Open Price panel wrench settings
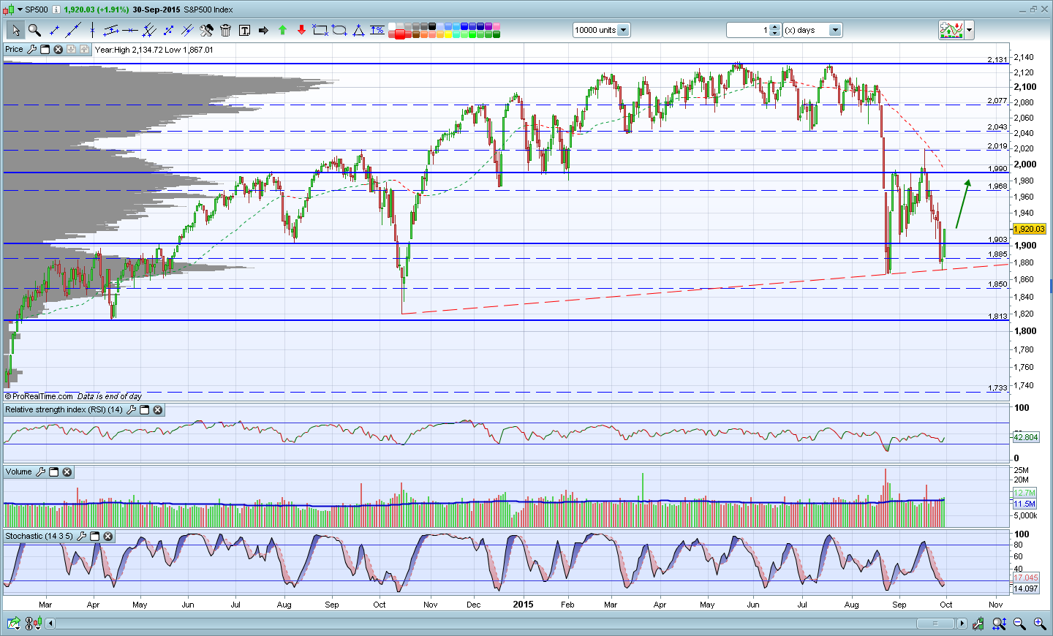The image size is (1053, 636). [x=31, y=50]
